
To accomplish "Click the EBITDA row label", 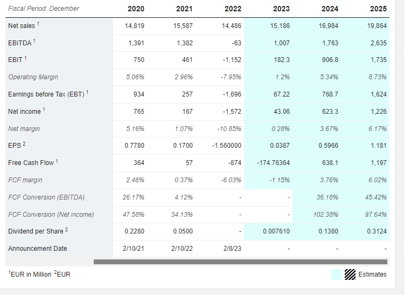I will click(x=19, y=43).
